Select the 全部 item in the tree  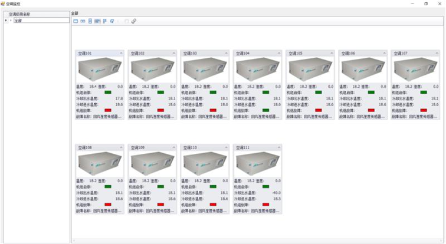[x=18, y=21]
